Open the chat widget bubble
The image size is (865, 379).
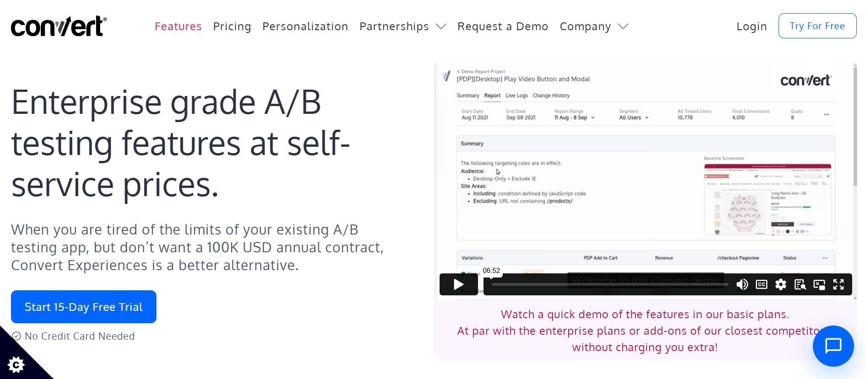[833, 346]
